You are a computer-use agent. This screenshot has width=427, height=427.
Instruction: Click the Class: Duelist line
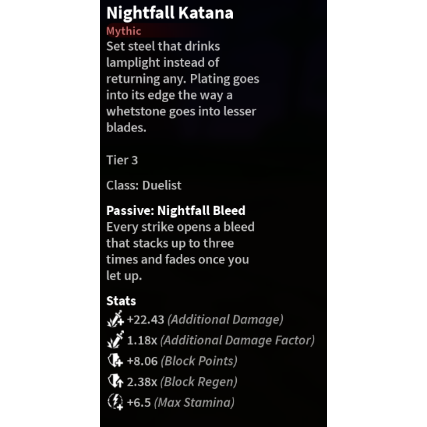tap(144, 185)
